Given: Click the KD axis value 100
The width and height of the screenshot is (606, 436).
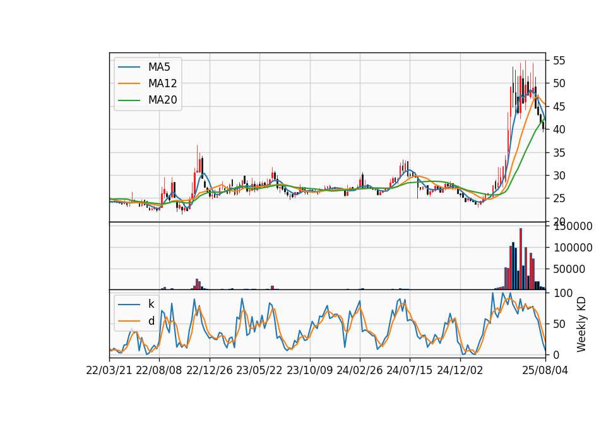Looking at the screenshot, I should (x=562, y=293).
